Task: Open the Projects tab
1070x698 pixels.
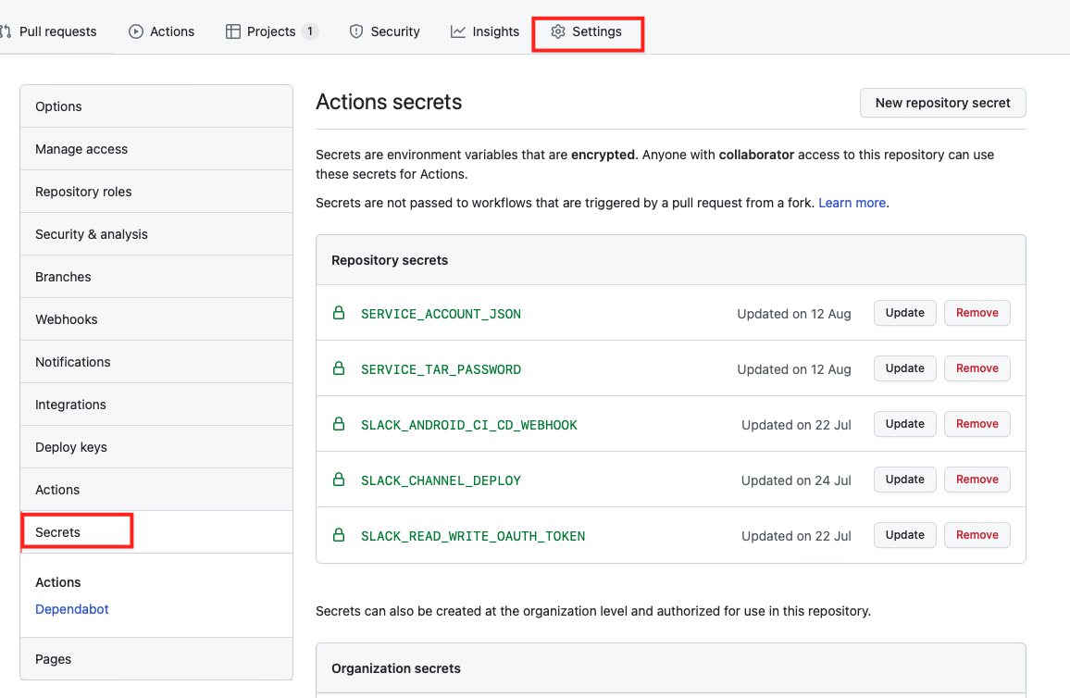Action: point(271,31)
